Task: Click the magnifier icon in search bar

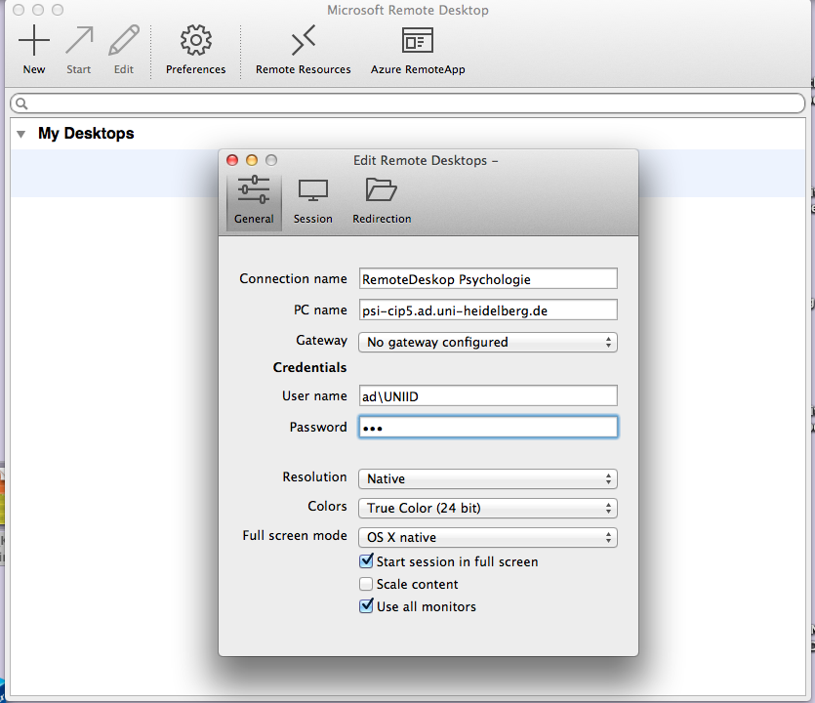Action: [21, 103]
